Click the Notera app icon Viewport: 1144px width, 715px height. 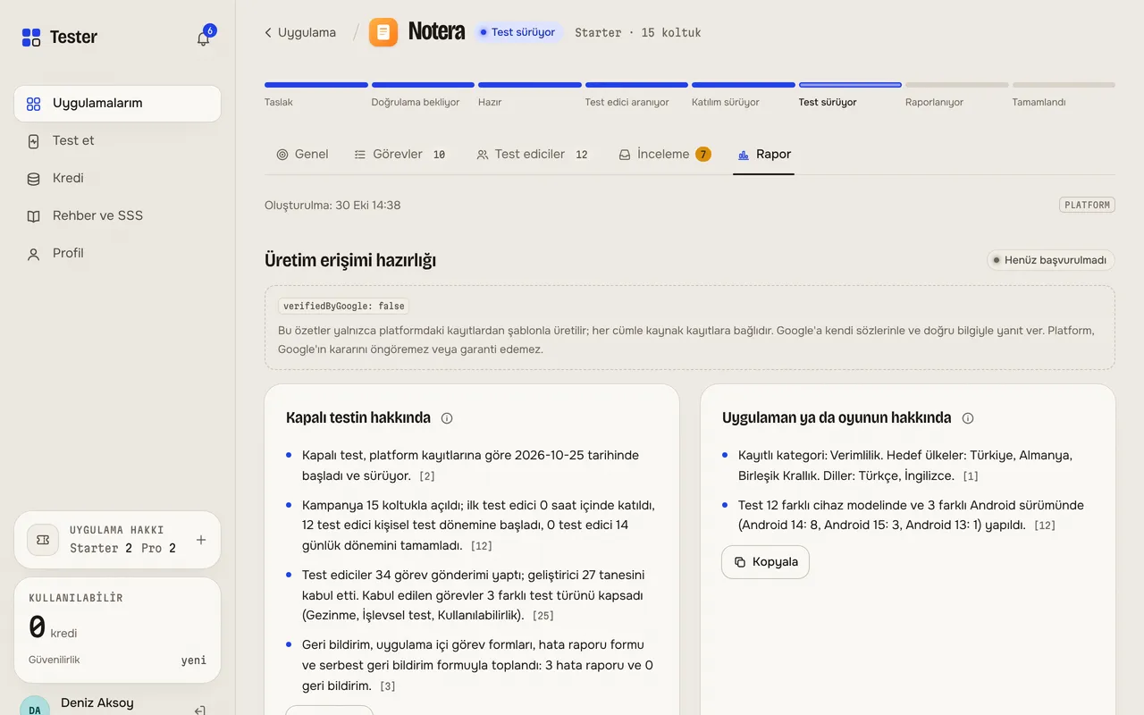[x=383, y=32]
